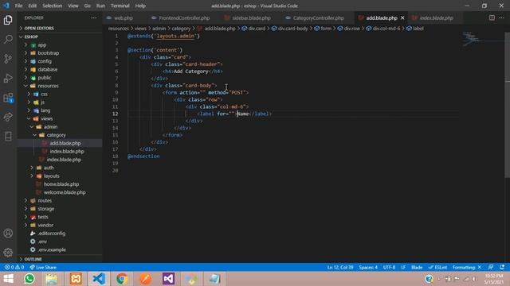
Task: Click the div.card-body breadcrumb
Action: click(x=292, y=29)
